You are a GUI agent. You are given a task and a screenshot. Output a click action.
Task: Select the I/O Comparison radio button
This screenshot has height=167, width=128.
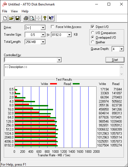pos(93,33)
